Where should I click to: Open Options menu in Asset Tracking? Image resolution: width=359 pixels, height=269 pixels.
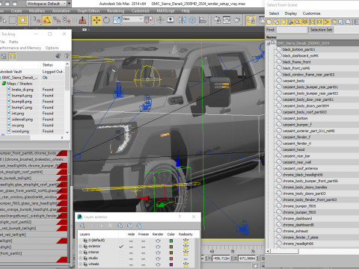coord(52,48)
